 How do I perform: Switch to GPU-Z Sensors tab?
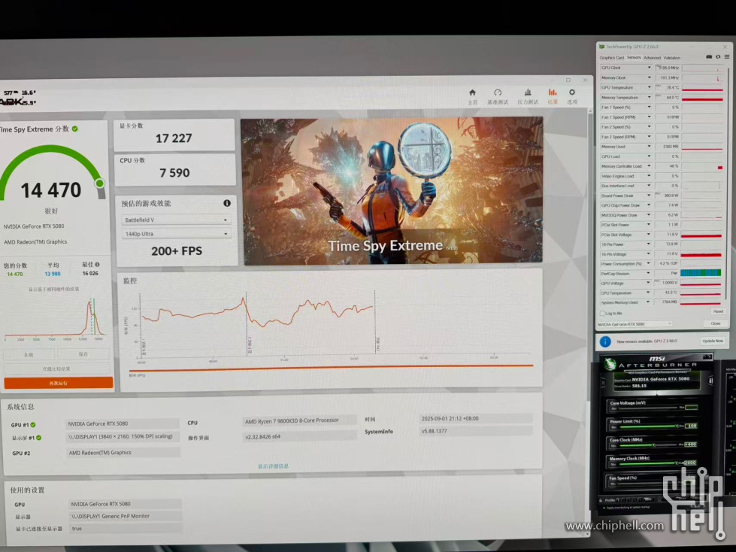tap(634, 58)
